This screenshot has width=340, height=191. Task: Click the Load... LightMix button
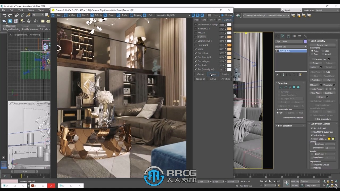(225, 74)
